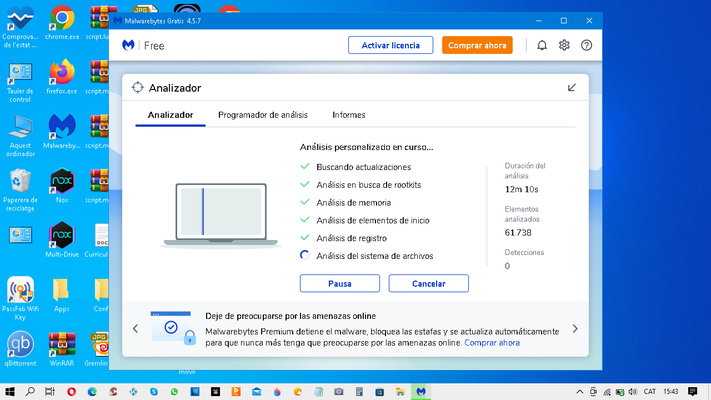Open CCleaner from the taskbar
Viewport: 711px width, 400px height.
click(x=113, y=392)
